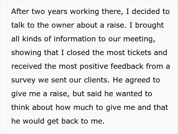
Task: Click the word "tickets" in fourth line
Action: click(x=139, y=53)
